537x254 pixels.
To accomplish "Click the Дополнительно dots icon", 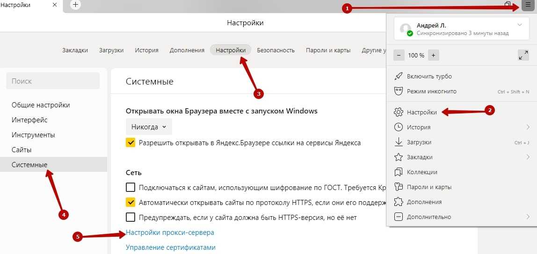I will [x=398, y=217].
